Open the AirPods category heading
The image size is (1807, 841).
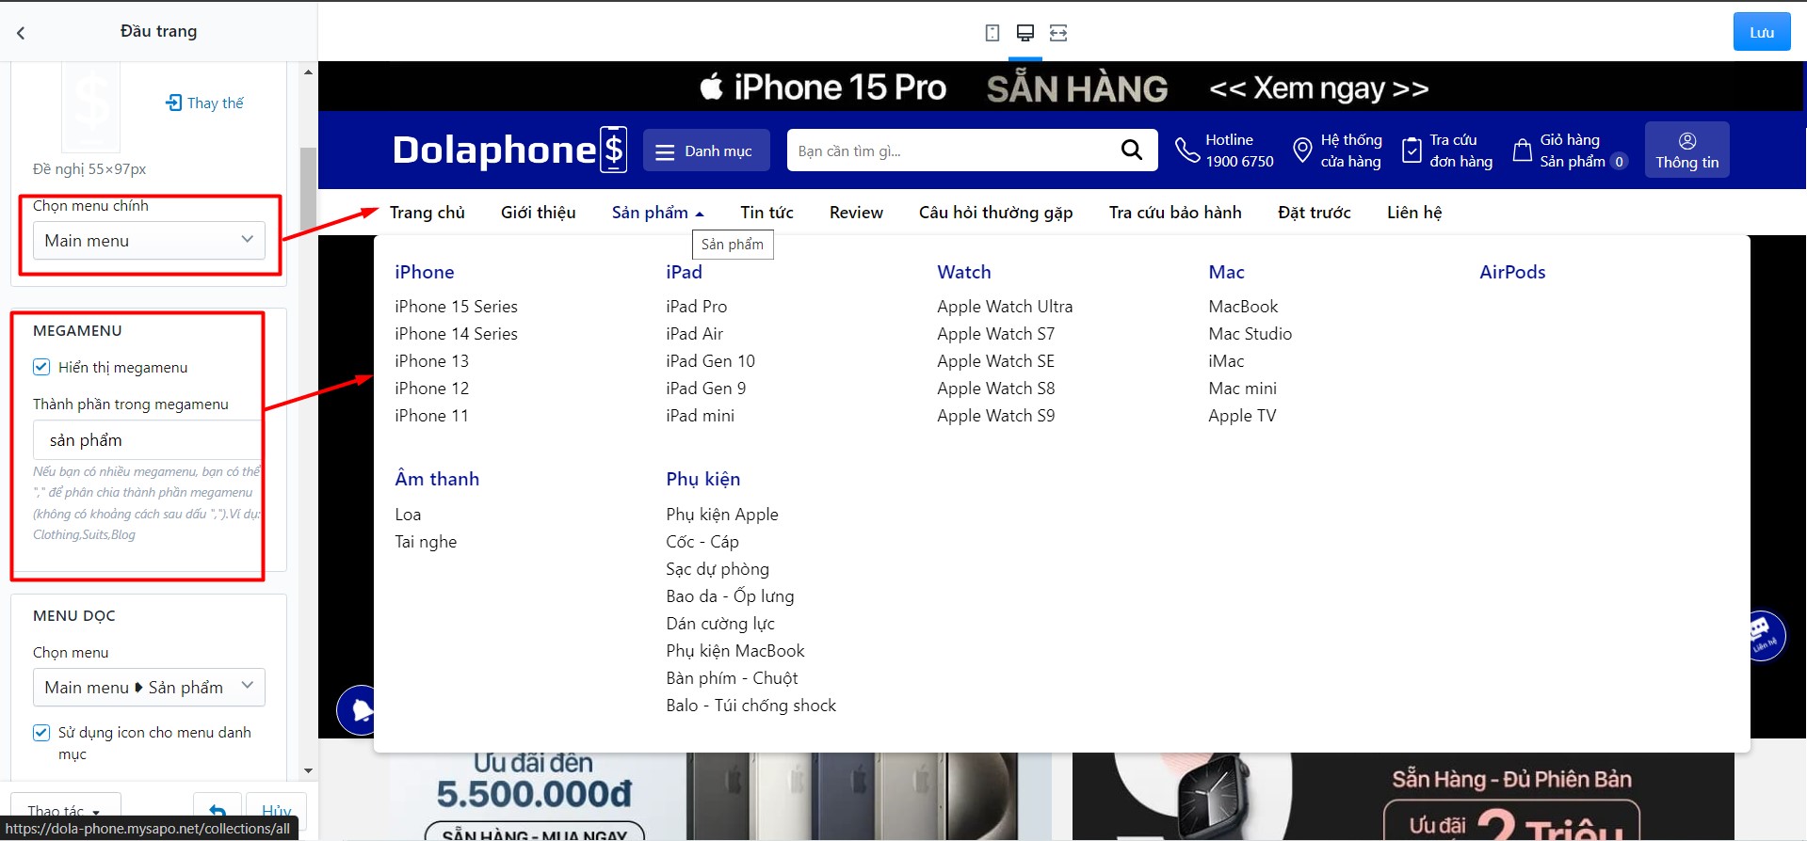click(x=1512, y=272)
